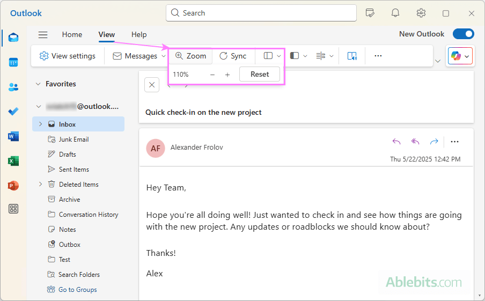The height and width of the screenshot is (301, 485).
Task: Collapse the outlook account folder tree
Action: click(x=38, y=107)
